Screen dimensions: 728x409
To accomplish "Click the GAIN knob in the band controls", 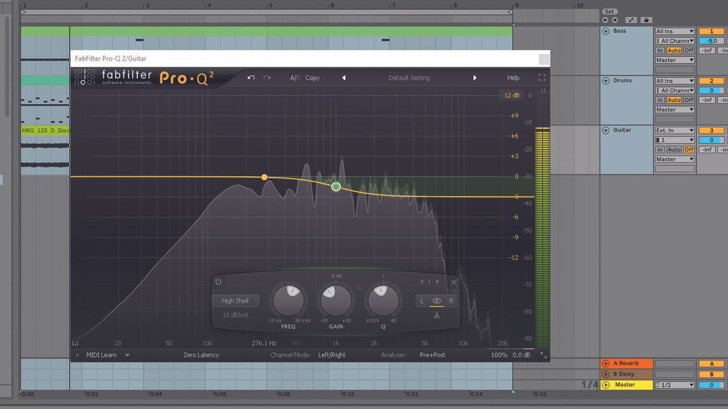I will tap(335, 300).
